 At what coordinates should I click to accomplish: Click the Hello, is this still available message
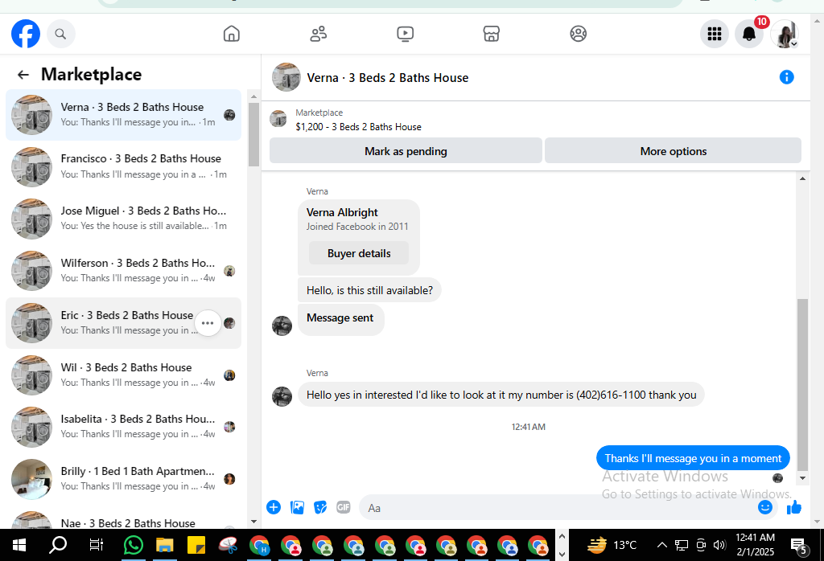(x=369, y=290)
